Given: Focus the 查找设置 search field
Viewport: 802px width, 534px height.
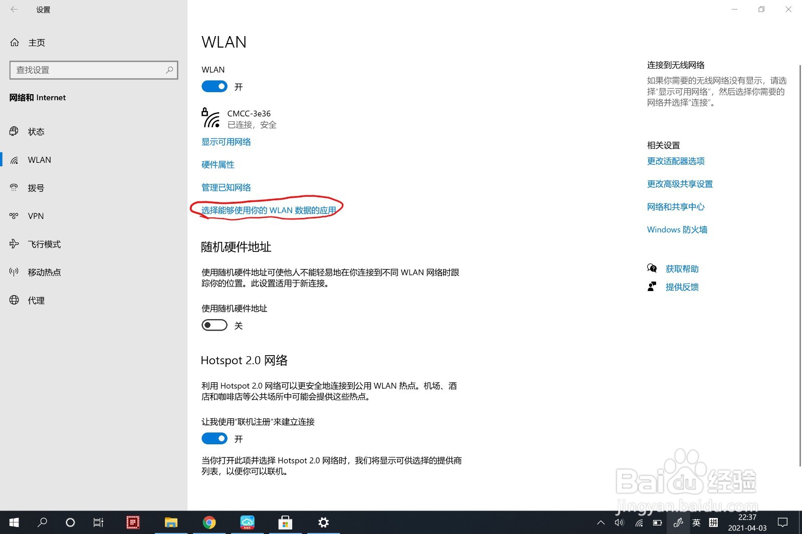Looking at the screenshot, I should click(94, 70).
